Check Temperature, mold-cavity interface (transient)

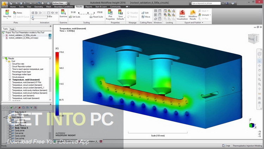(10, 90)
